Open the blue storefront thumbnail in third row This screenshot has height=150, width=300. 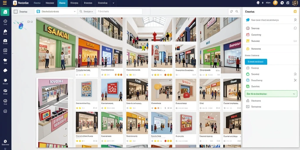[162, 123]
